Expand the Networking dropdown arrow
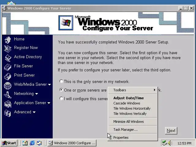 [37, 94]
